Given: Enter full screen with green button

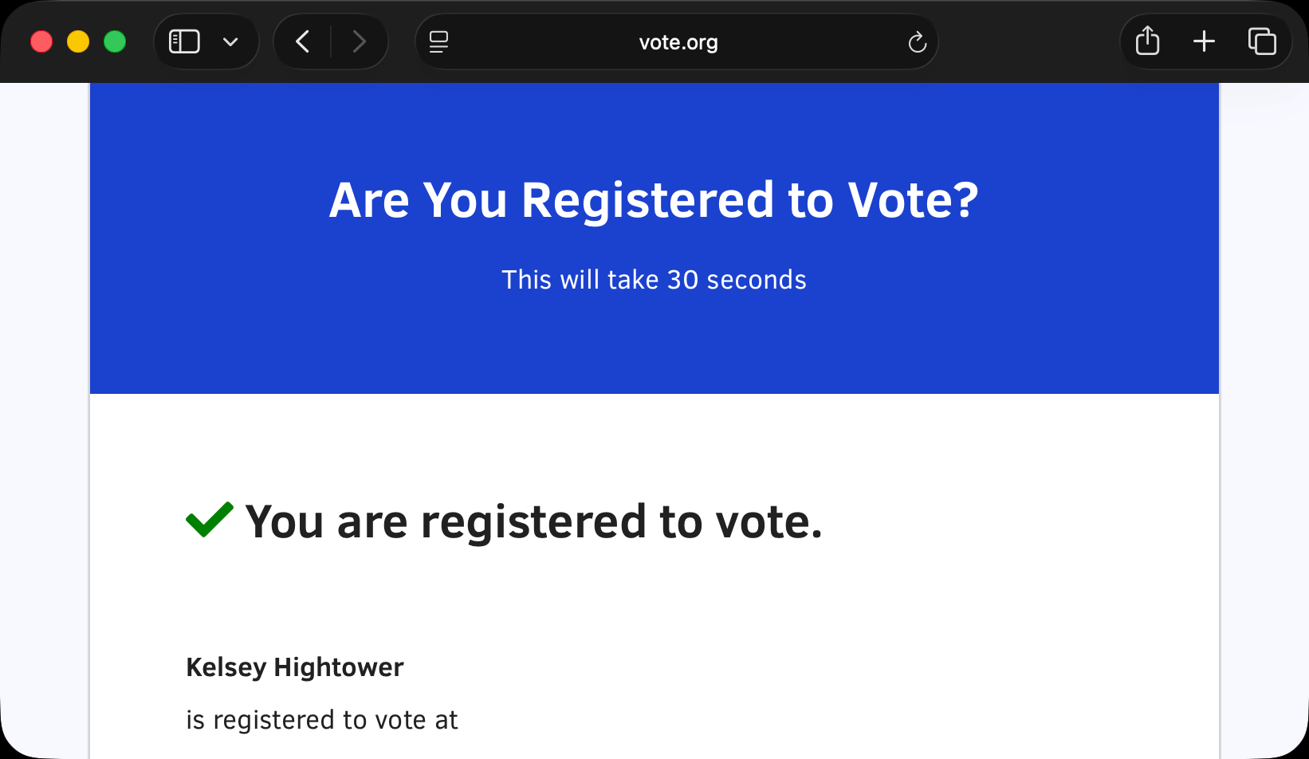Looking at the screenshot, I should point(115,41).
